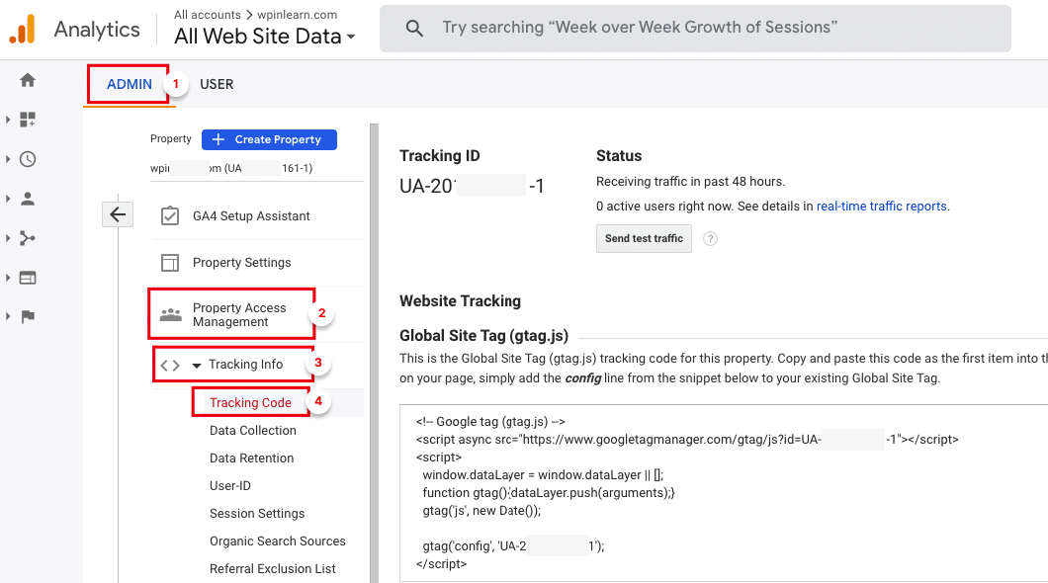Open the Conversions flag icon
1048x583 pixels.
coord(28,317)
